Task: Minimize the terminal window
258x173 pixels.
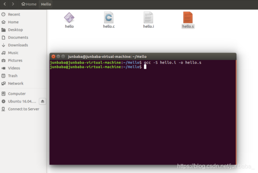Action: pyautogui.click(x=58, y=56)
